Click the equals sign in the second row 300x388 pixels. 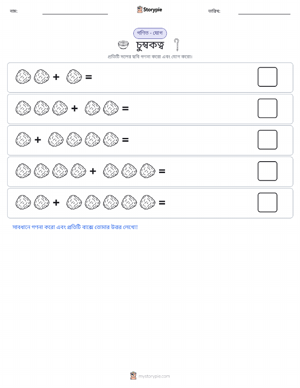click(126, 108)
